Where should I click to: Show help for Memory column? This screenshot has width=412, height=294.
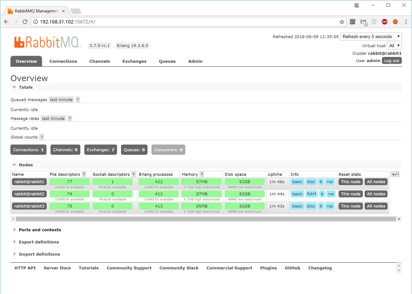pyautogui.click(x=202, y=174)
